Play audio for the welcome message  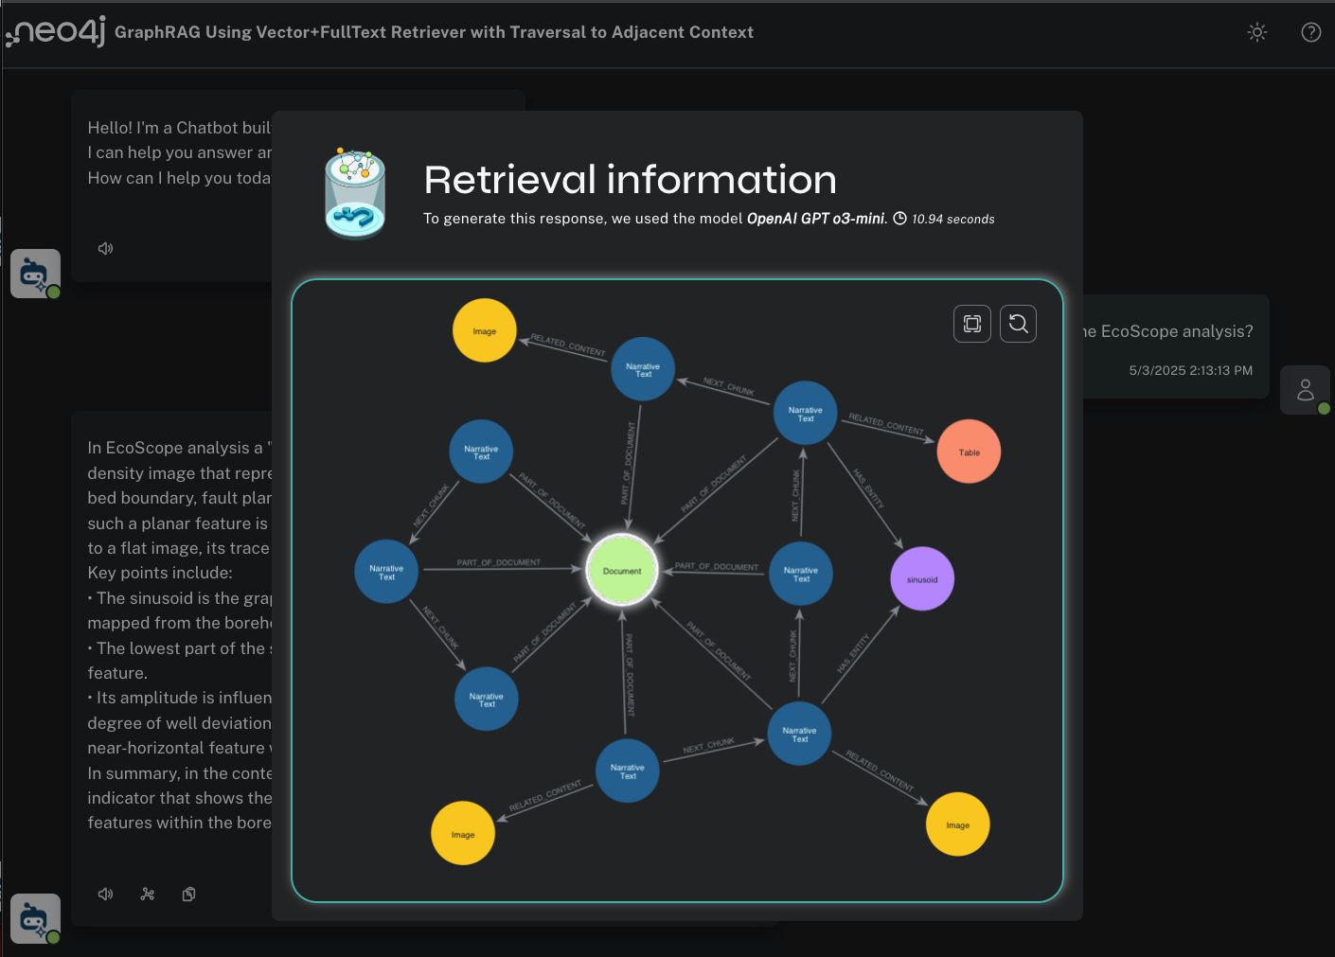105,248
